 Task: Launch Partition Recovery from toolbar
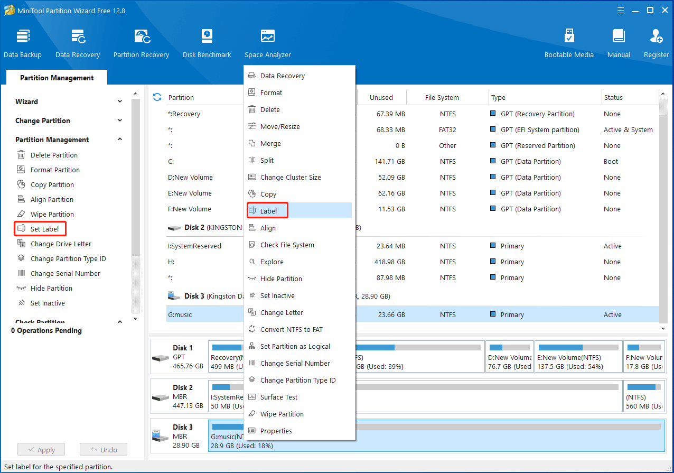pos(141,43)
